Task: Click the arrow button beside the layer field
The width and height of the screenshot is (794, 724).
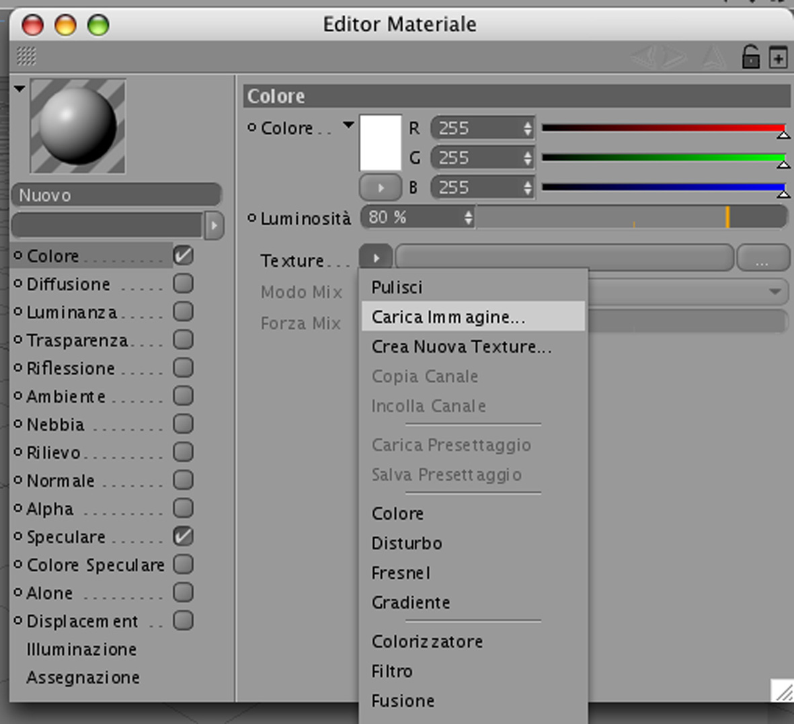Action: 214,225
